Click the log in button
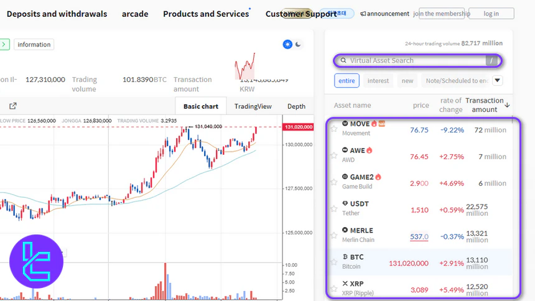Screen dimensions: 535x301 (491, 14)
